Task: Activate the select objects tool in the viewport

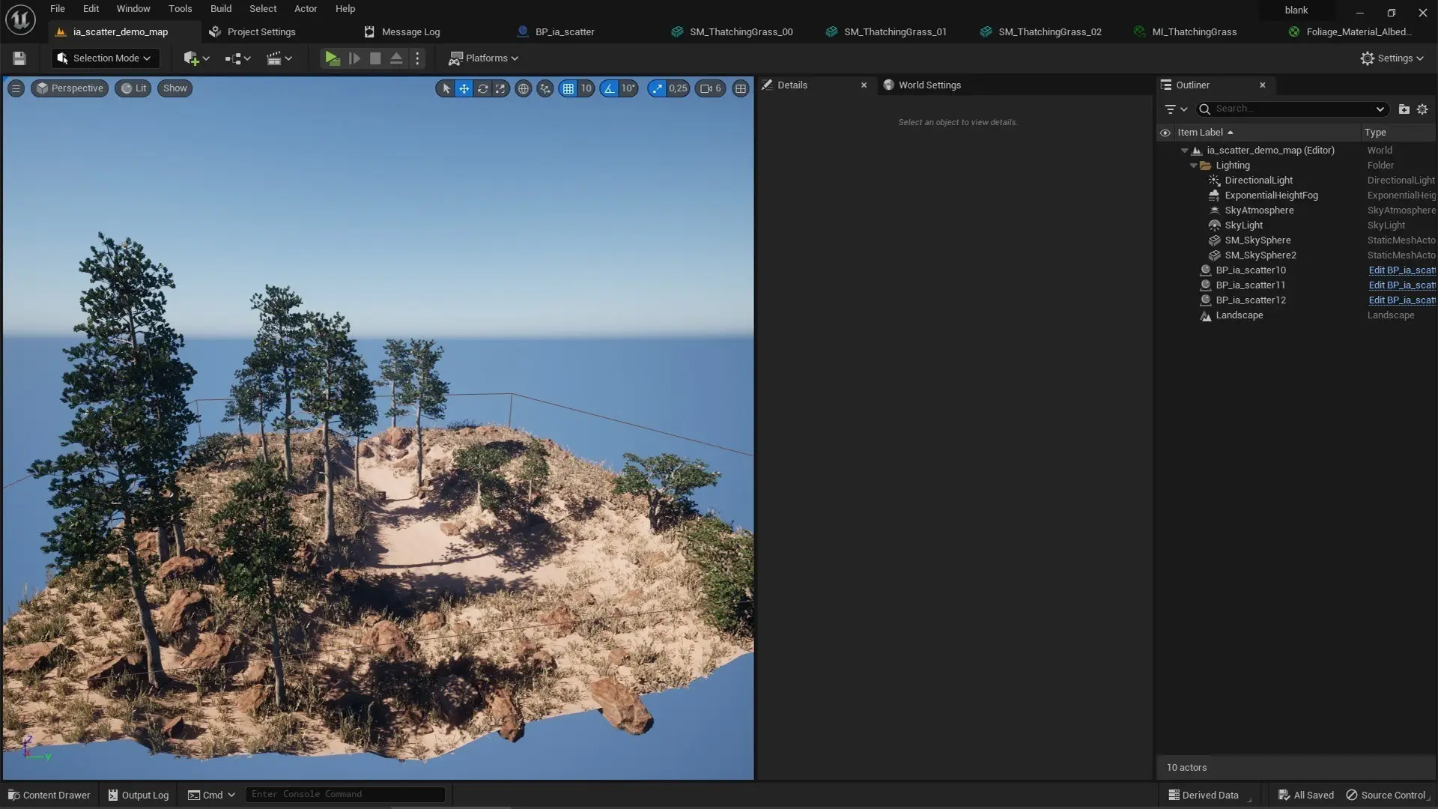Action: coord(446,88)
